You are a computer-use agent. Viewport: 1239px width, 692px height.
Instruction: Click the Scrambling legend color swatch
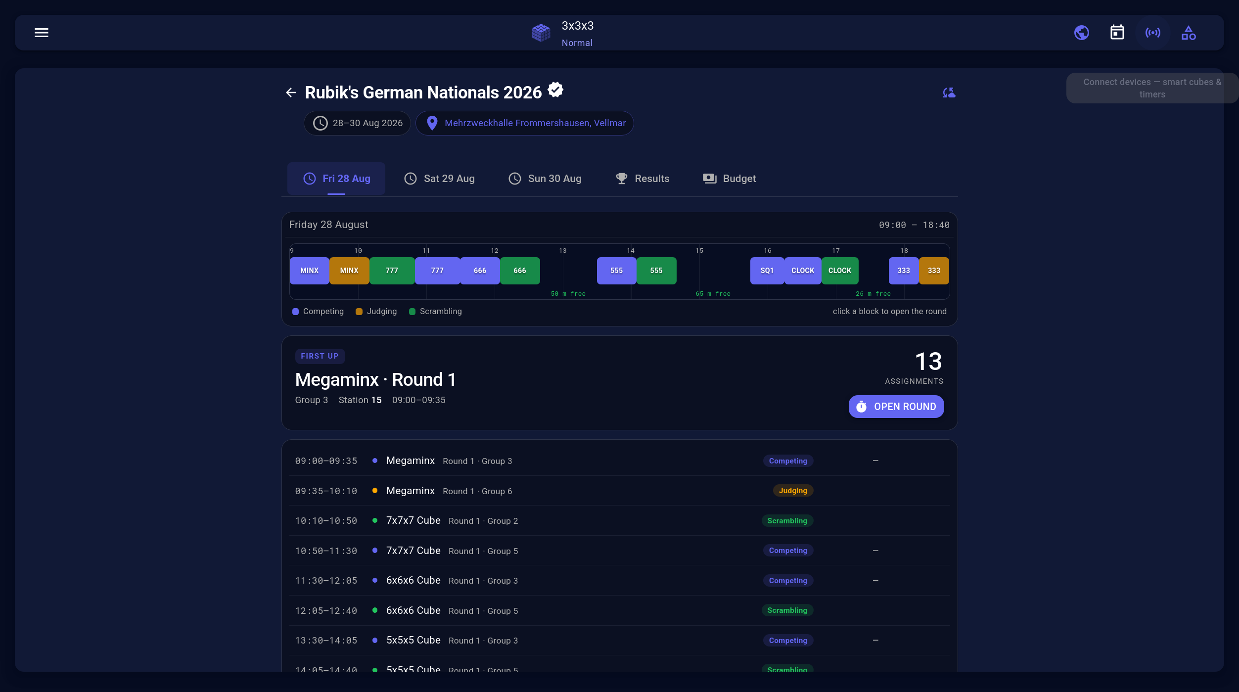tap(412, 312)
